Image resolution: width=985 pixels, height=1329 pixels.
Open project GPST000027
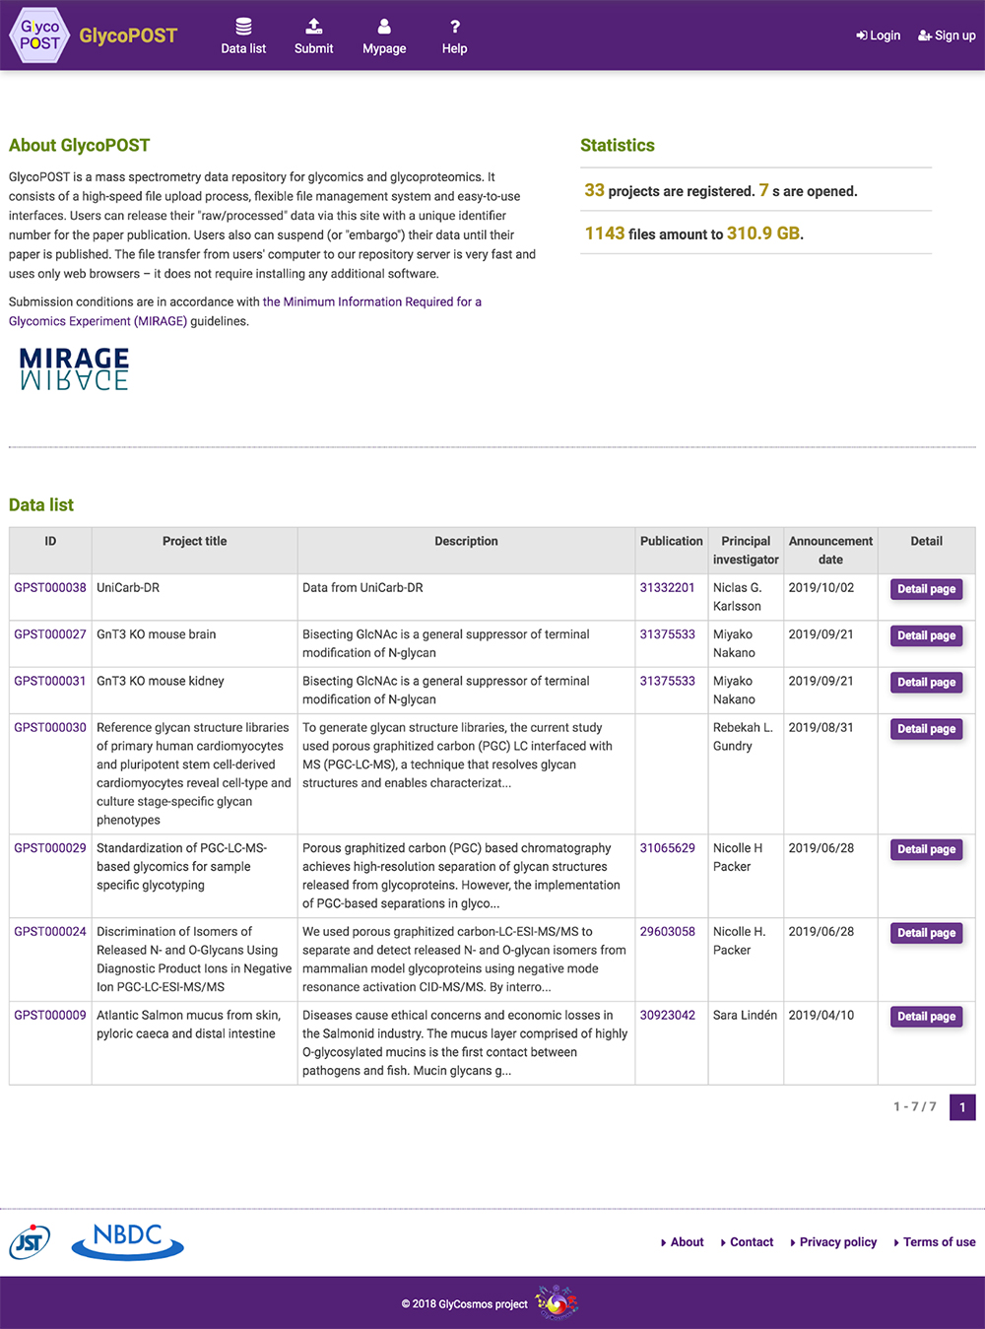(x=50, y=634)
